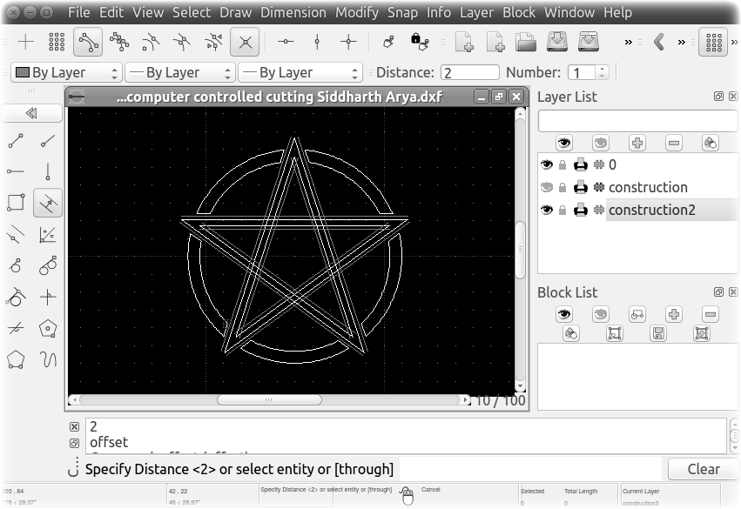Open the Modify menu
The image size is (741, 509).
coord(357,12)
